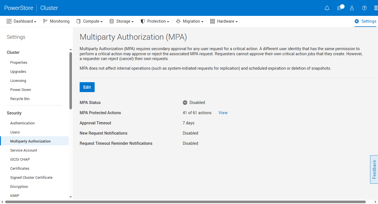The width and height of the screenshot is (378, 204).
Task: Open the help question mark icon
Action: 364,8
